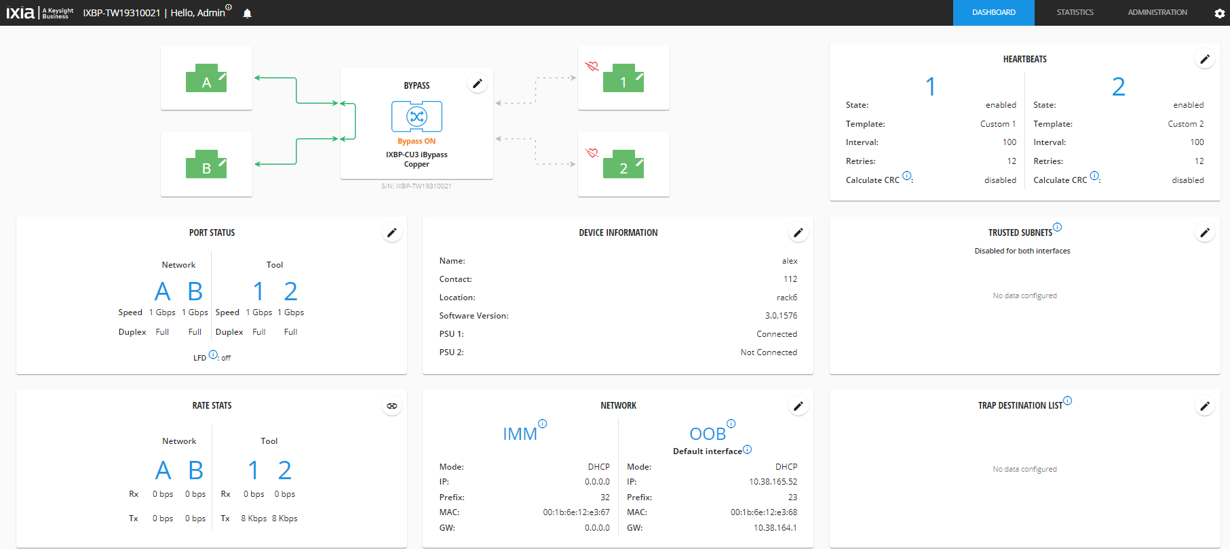The height and width of the screenshot is (549, 1230).
Task: Click tool port 1 tile
Action: 623,78
